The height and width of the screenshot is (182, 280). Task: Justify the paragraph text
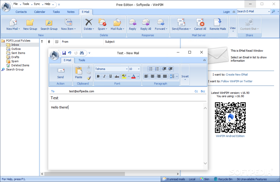[x=165, y=76]
